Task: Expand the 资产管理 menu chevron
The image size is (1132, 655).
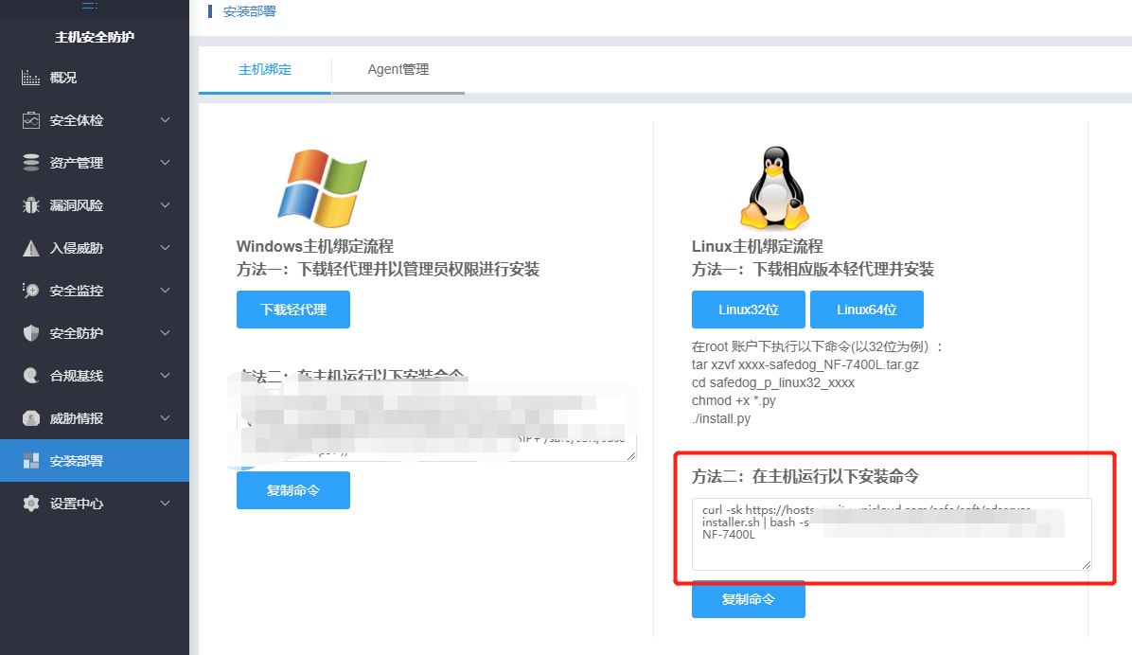Action: (x=166, y=163)
